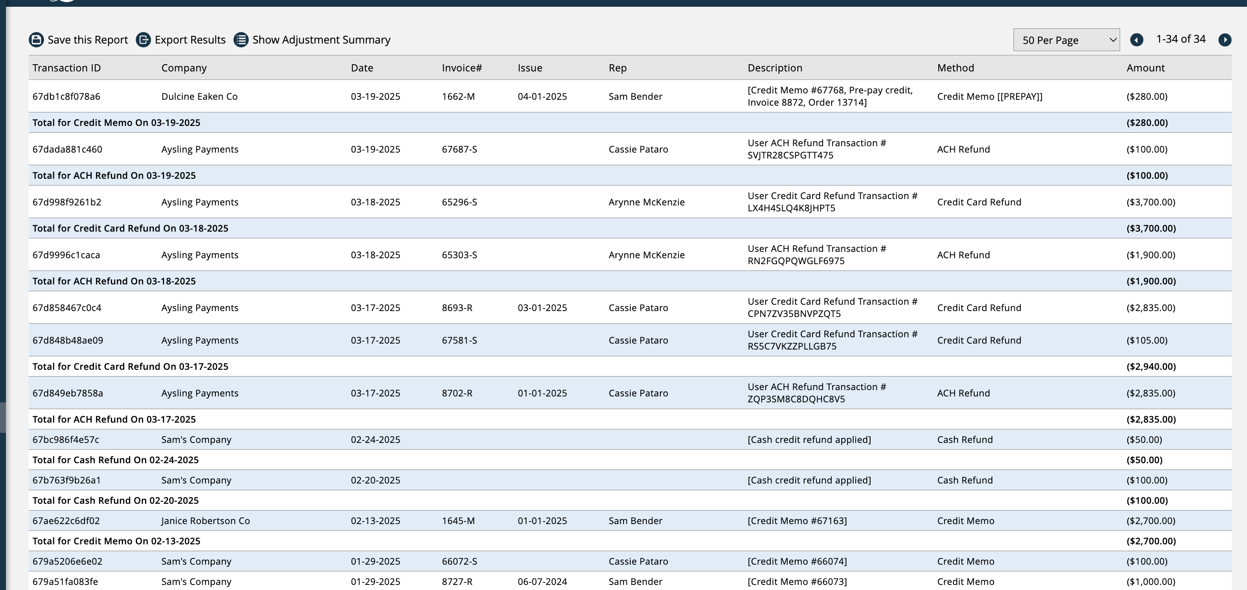1247x590 pixels.
Task: Click invoice number 8727-R
Action: click(x=457, y=581)
